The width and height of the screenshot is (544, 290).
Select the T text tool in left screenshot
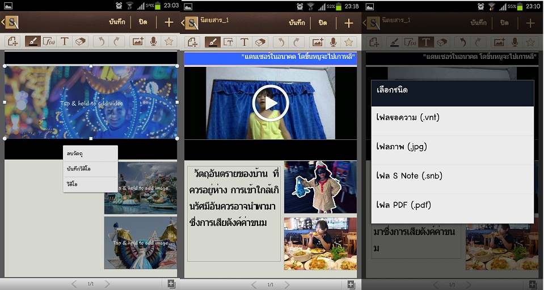click(64, 41)
